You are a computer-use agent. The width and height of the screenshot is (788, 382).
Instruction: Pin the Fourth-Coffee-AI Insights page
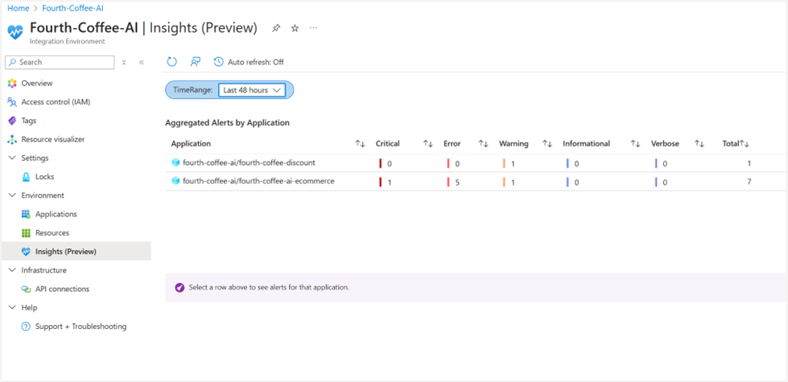click(x=276, y=28)
